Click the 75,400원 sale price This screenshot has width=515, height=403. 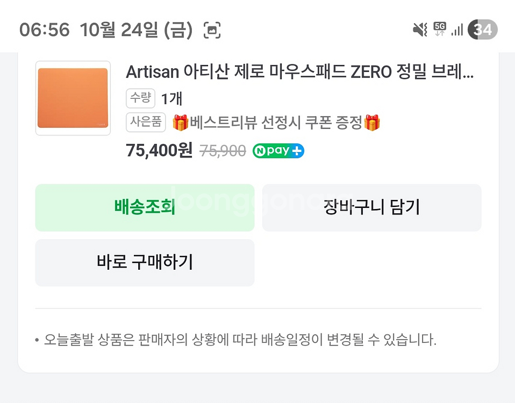tap(159, 151)
